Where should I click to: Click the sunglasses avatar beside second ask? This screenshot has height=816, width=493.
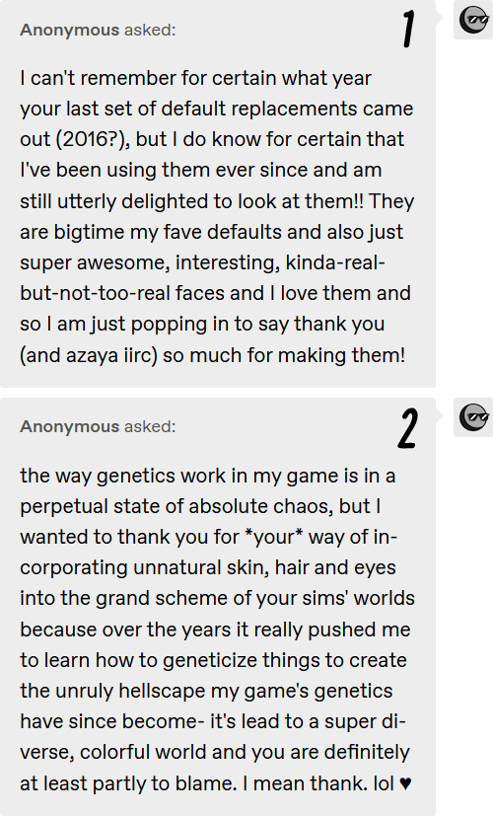click(473, 416)
